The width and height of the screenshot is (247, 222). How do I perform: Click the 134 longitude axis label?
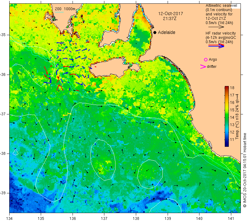click(x=10, y=219)
